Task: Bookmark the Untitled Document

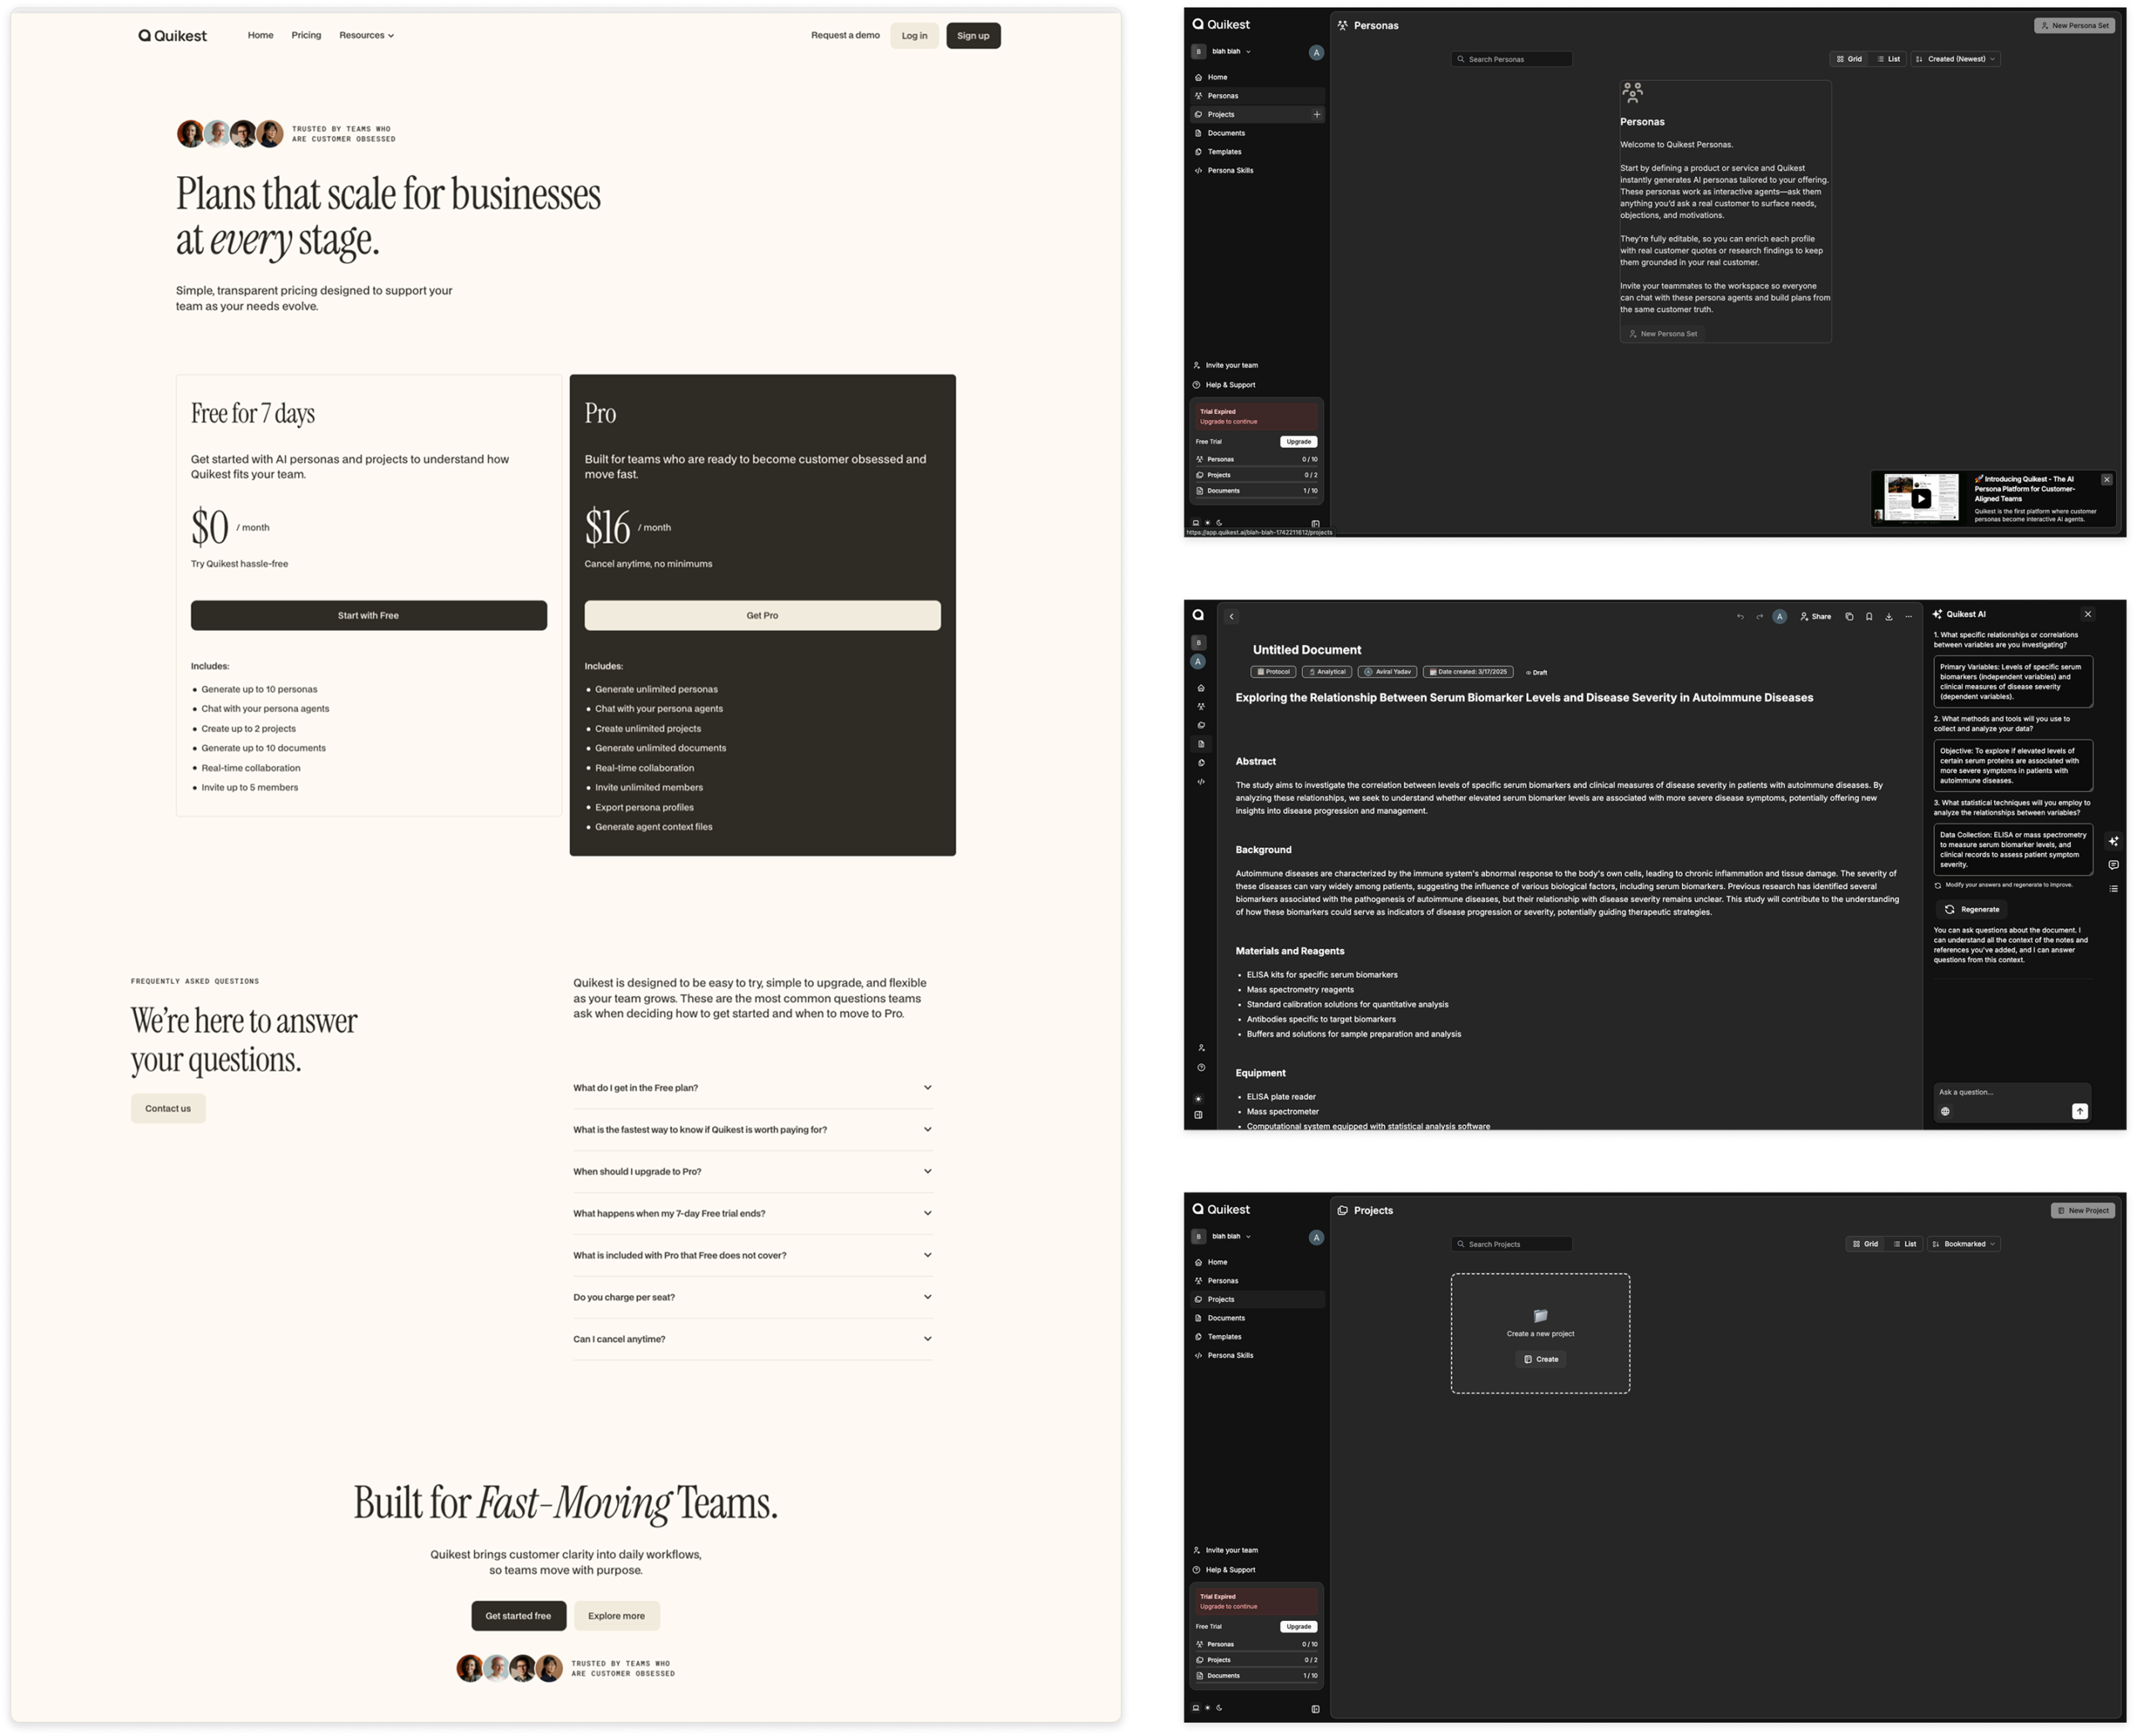Action: tap(1869, 617)
